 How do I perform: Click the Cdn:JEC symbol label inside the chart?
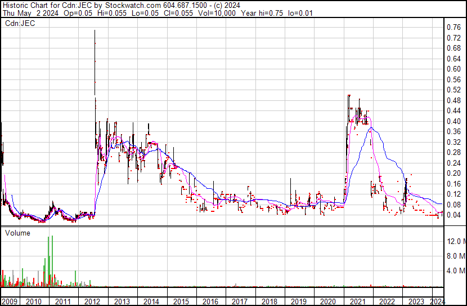click(x=20, y=23)
